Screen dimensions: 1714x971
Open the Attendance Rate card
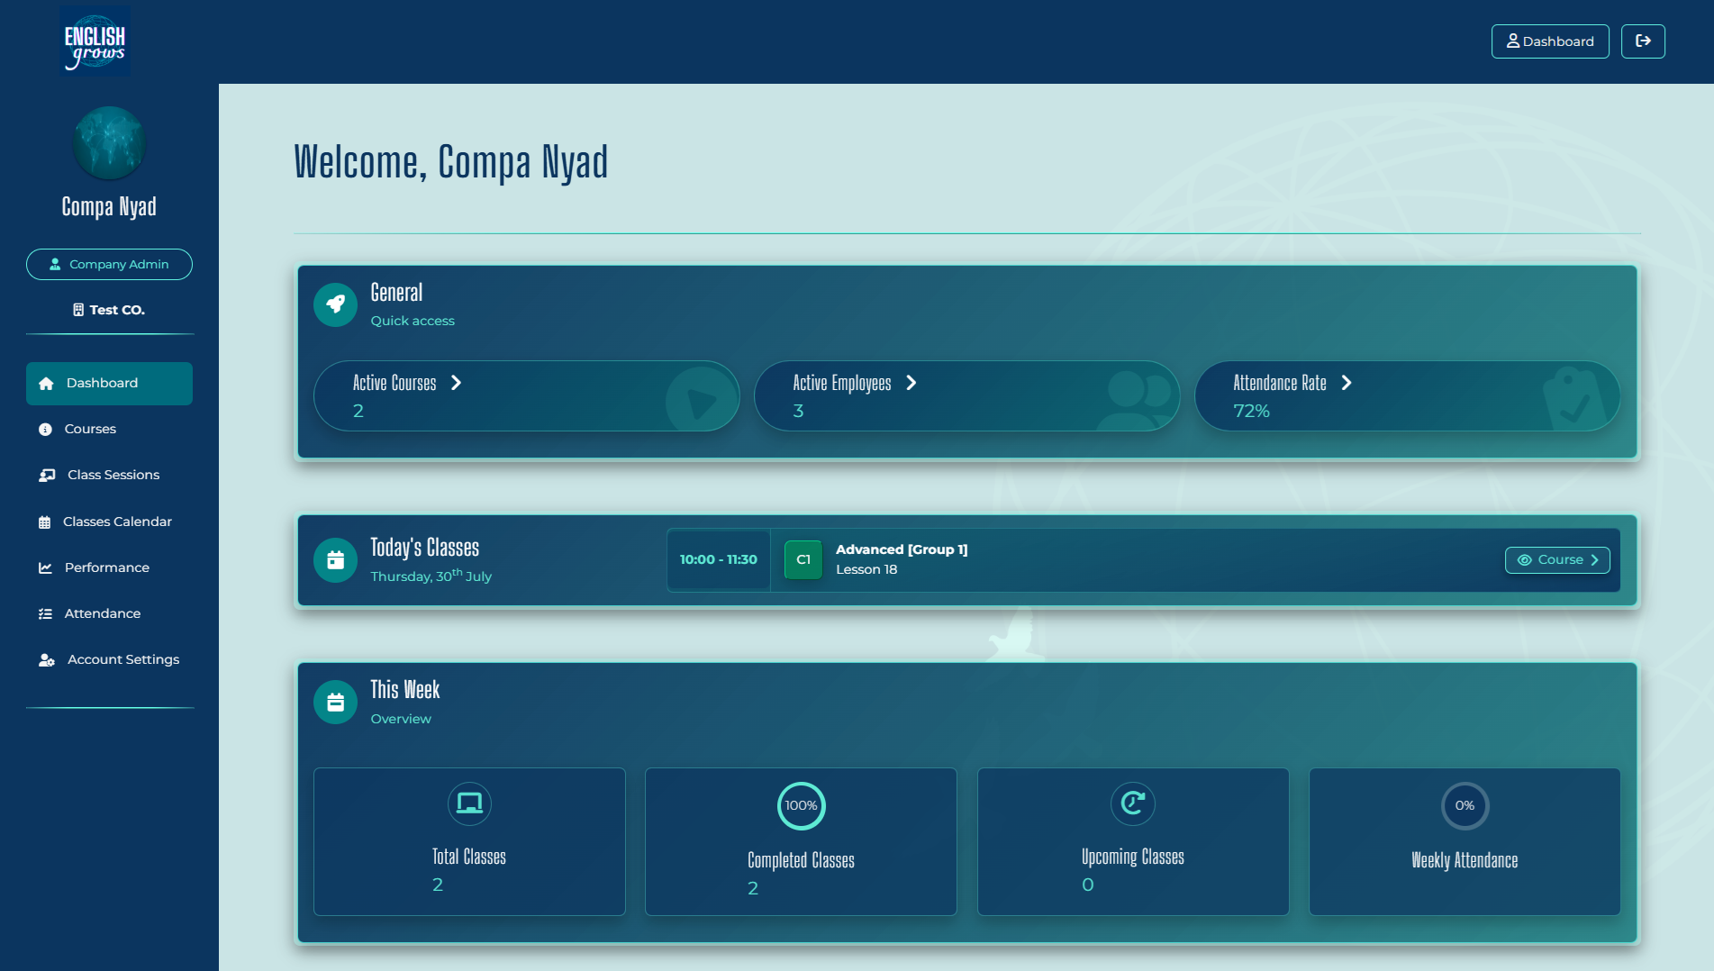[1407, 396]
